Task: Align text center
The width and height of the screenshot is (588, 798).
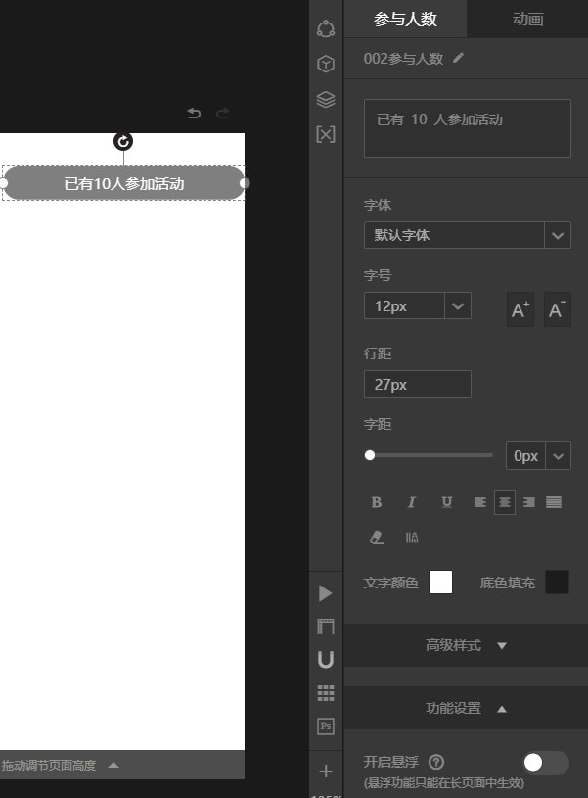Action: (505, 502)
